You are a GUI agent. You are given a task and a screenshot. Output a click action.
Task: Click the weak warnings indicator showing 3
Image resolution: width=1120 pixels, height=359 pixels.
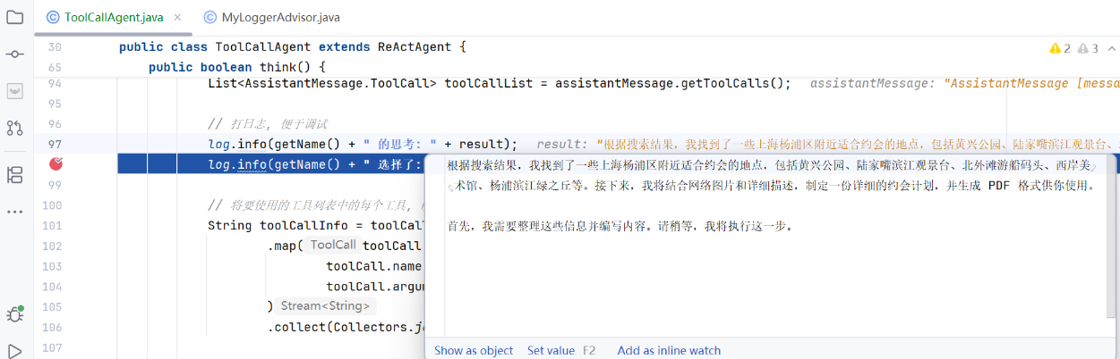click(x=1089, y=48)
